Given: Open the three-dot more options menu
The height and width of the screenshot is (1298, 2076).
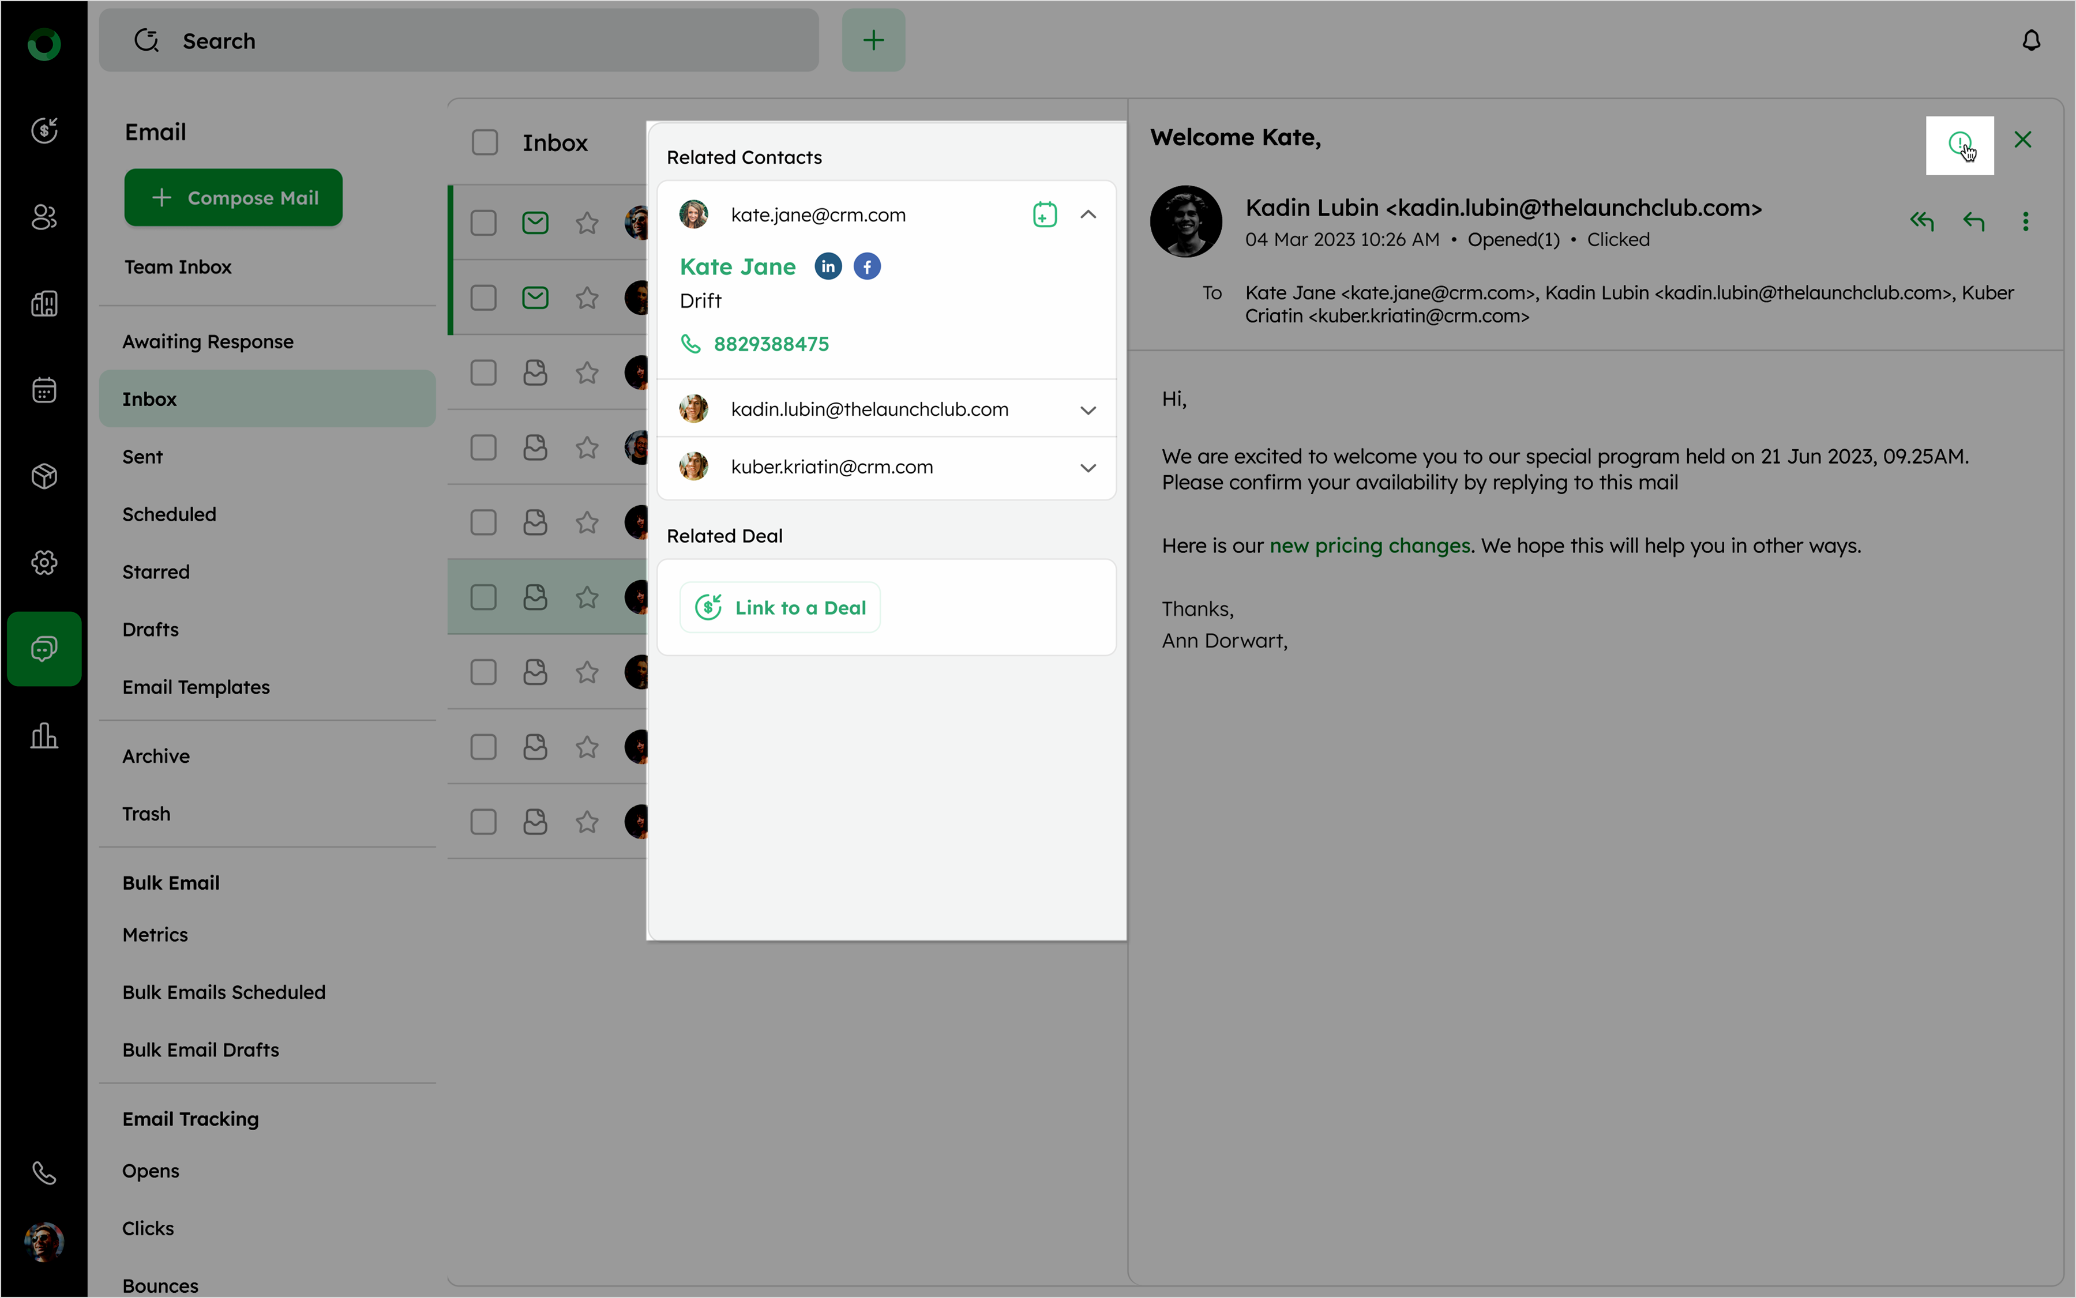Looking at the screenshot, I should tap(2025, 221).
